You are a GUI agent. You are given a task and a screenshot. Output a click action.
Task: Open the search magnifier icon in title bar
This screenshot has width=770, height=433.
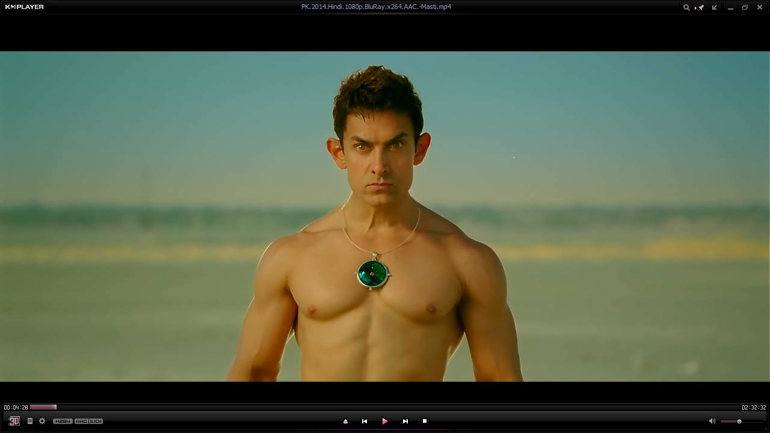click(686, 7)
